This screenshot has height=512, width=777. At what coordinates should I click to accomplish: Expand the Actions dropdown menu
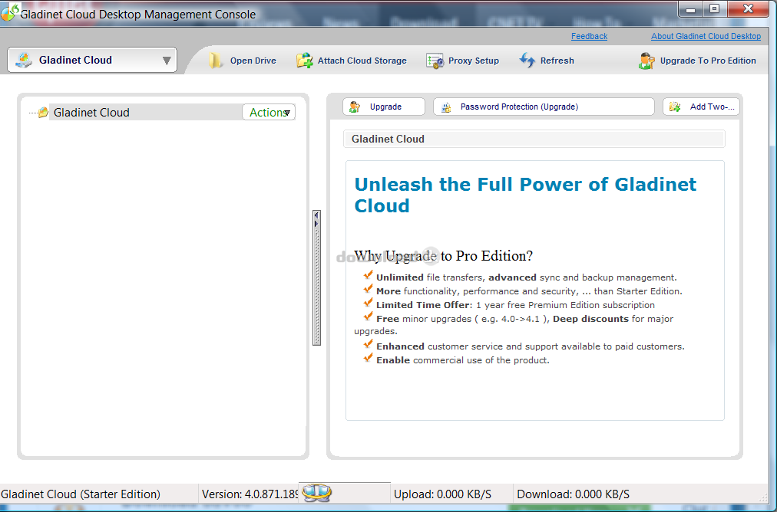coord(269,113)
